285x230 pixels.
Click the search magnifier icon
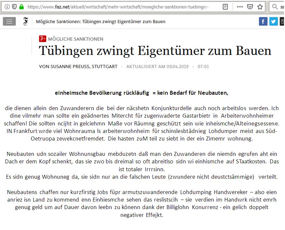coord(275,7)
